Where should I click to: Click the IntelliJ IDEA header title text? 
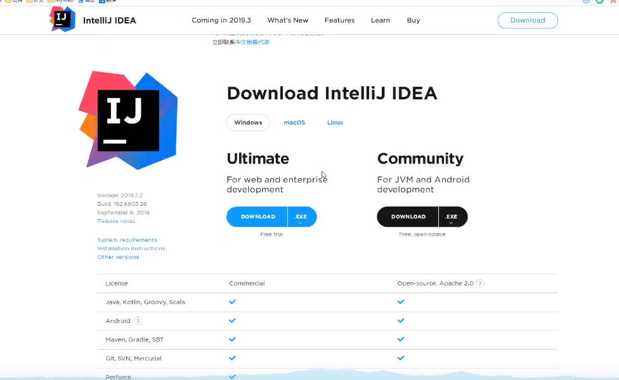(109, 20)
